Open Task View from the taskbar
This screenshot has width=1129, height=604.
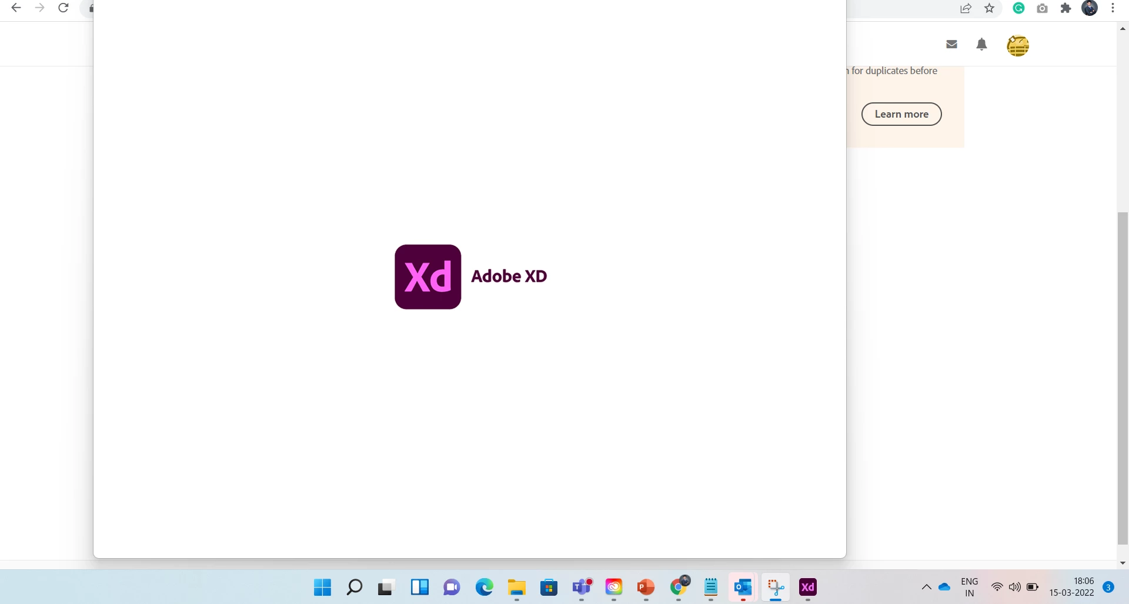(386, 588)
